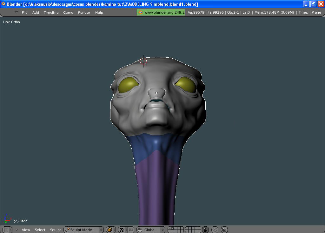
Task: Open the File menu
Action: click(25, 12)
